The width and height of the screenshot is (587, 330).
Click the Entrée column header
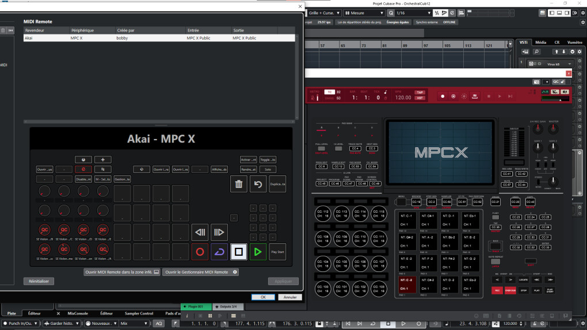[x=208, y=30]
